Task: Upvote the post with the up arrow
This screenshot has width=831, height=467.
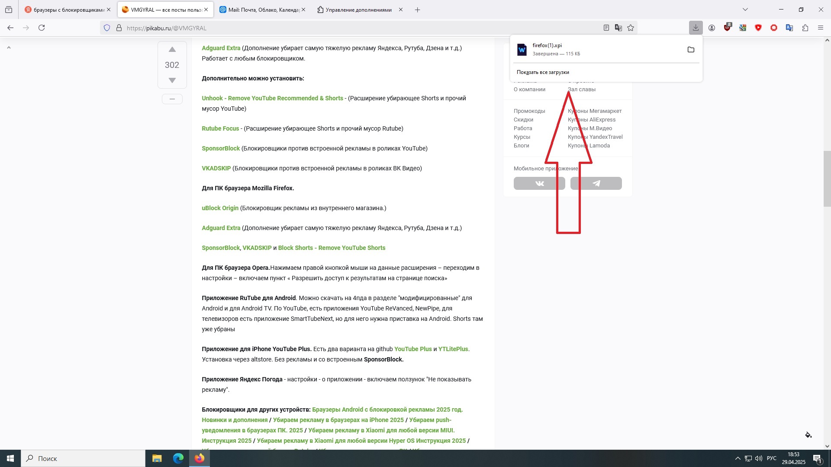Action: click(172, 49)
